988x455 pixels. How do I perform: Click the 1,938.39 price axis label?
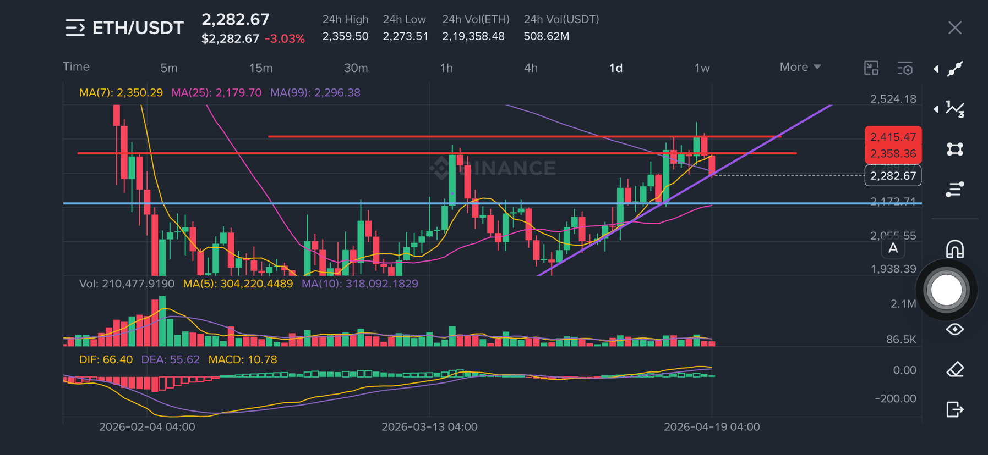coord(893,269)
